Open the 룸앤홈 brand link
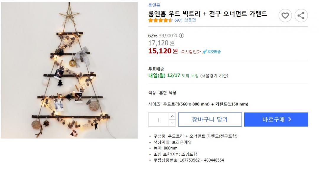 click(x=154, y=5)
